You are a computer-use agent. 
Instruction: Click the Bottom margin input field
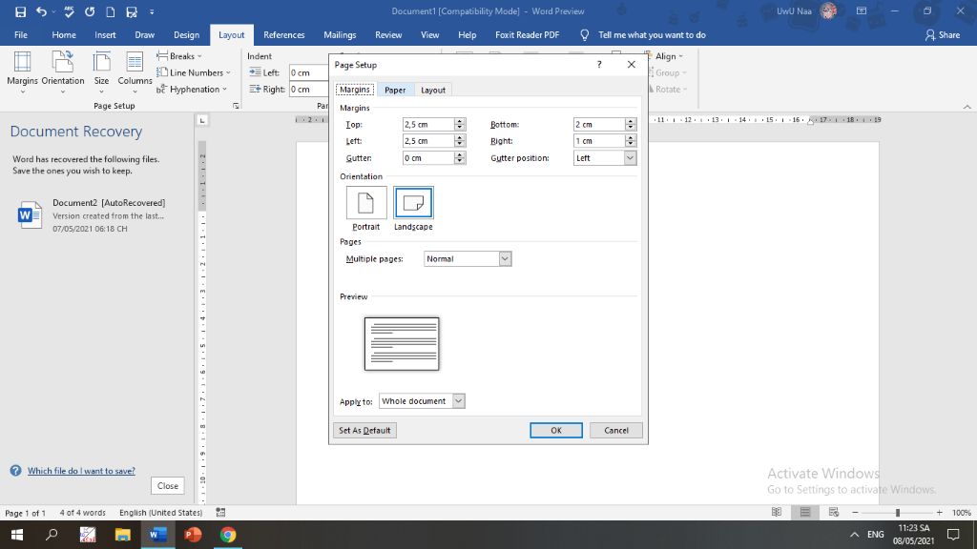pyautogui.click(x=599, y=125)
